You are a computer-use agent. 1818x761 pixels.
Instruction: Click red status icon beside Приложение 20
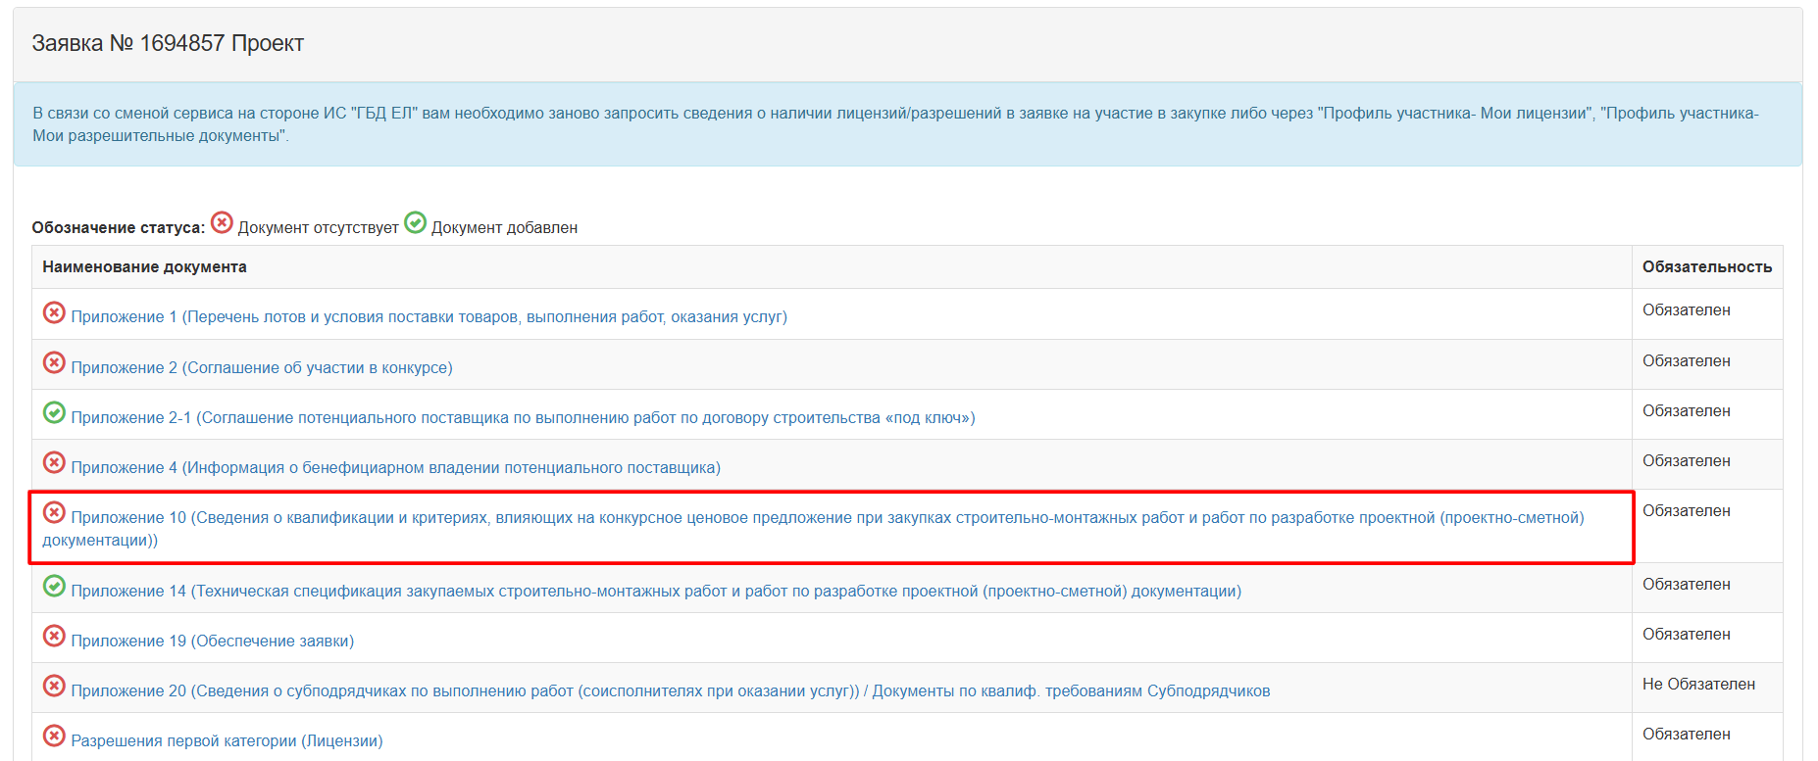coord(54,687)
